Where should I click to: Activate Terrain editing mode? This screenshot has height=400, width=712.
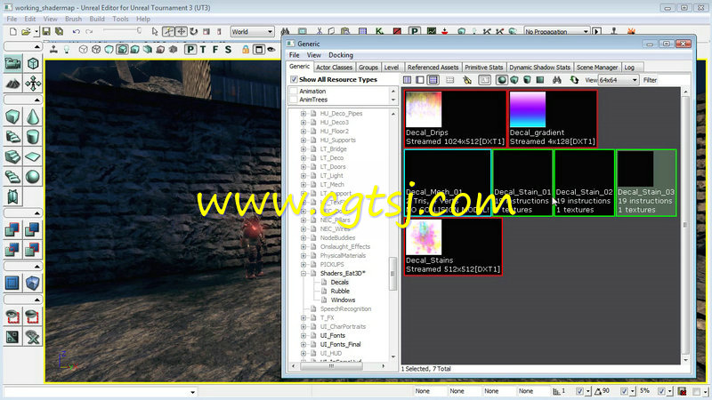click(x=12, y=84)
